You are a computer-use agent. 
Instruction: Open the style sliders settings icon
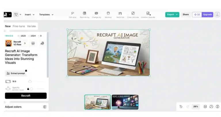33,43
